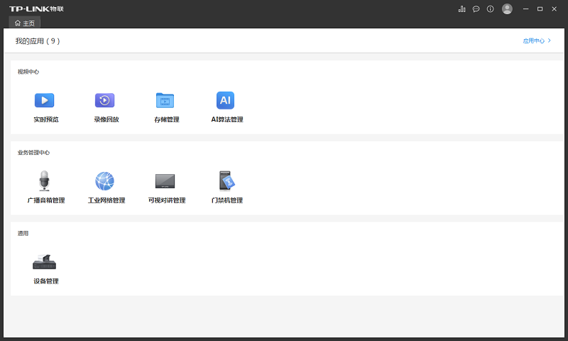Click the 我的应用 (9) heading
The width and height of the screenshot is (568, 341).
[x=38, y=41]
